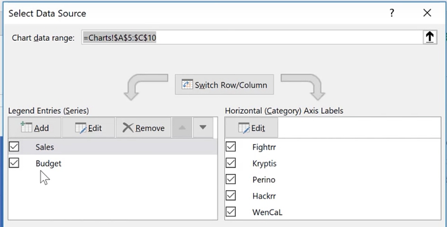This screenshot has height=227, width=447.
Task: Toggle the WenCaL category checkbox
Action: (x=231, y=212)
